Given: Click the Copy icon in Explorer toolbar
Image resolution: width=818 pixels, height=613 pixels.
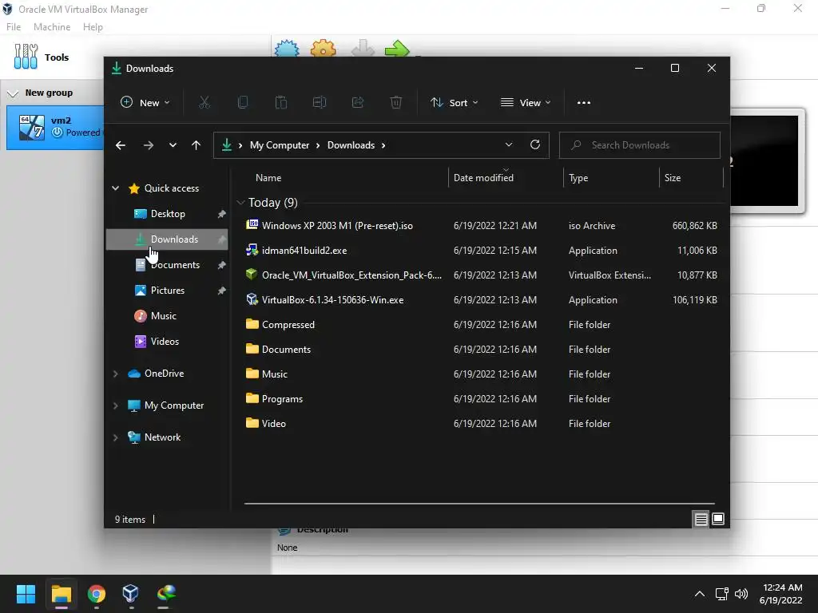Looking at the screenshot, I should 243,103.
